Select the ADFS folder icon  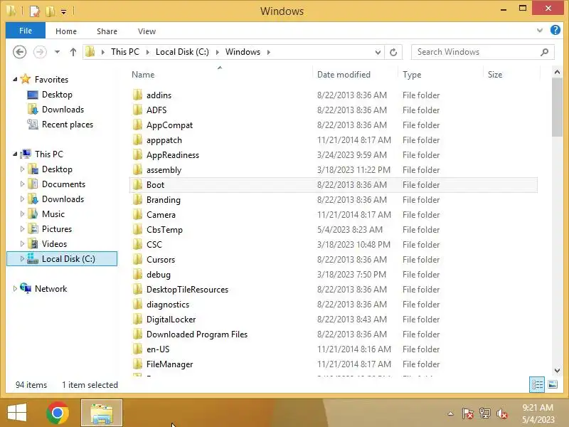click(x=137, y=110)
